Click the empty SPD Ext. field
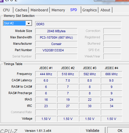 pyautogui.click(x=112, y=50)
